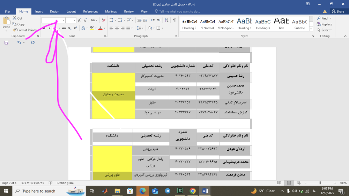Decrease paragraph indent
The width and height of the screenshot is (349, 196).
tap(139, 20)
